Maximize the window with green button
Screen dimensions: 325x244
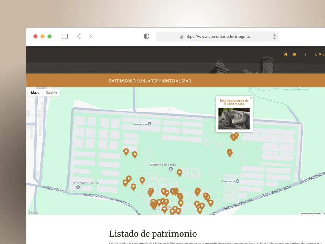tap(50, 37)
